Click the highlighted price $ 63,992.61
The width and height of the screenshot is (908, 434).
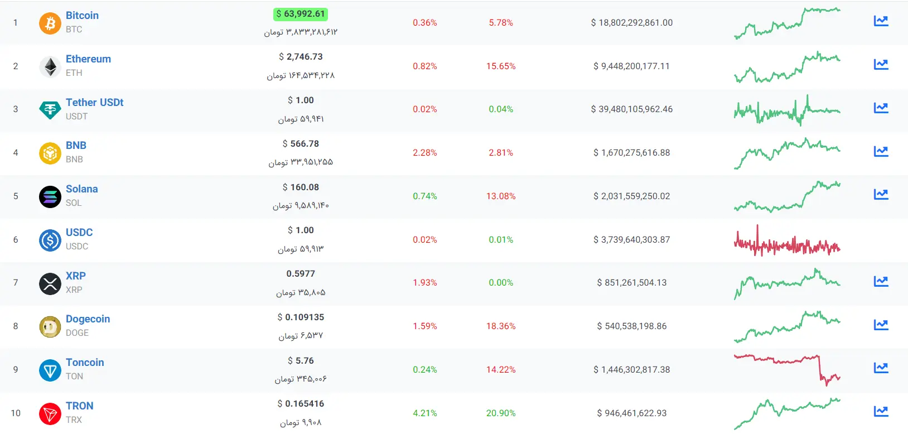(301, 14)
